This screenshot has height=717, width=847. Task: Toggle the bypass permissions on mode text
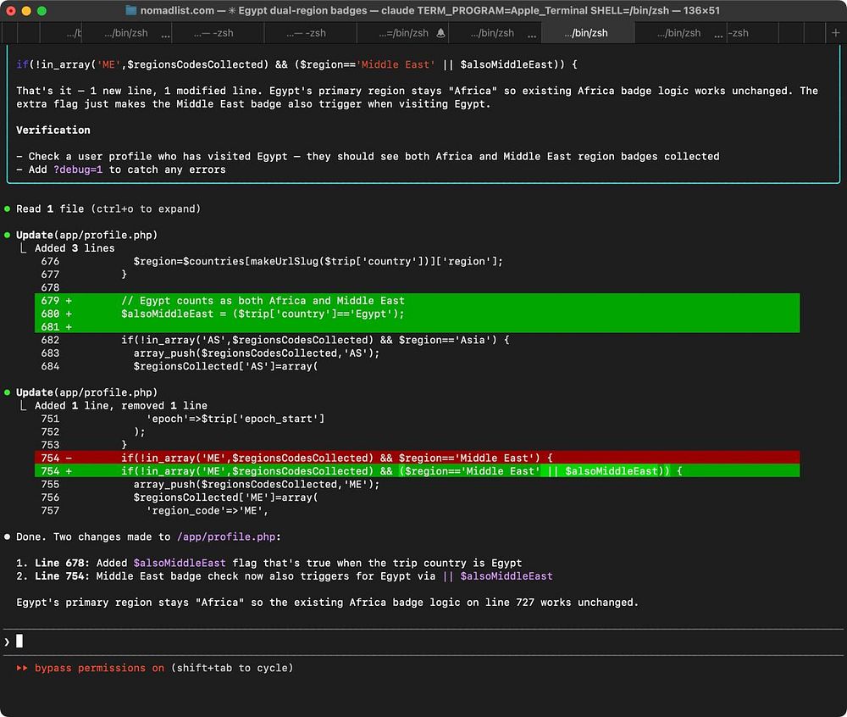click(x=99, y=668)
